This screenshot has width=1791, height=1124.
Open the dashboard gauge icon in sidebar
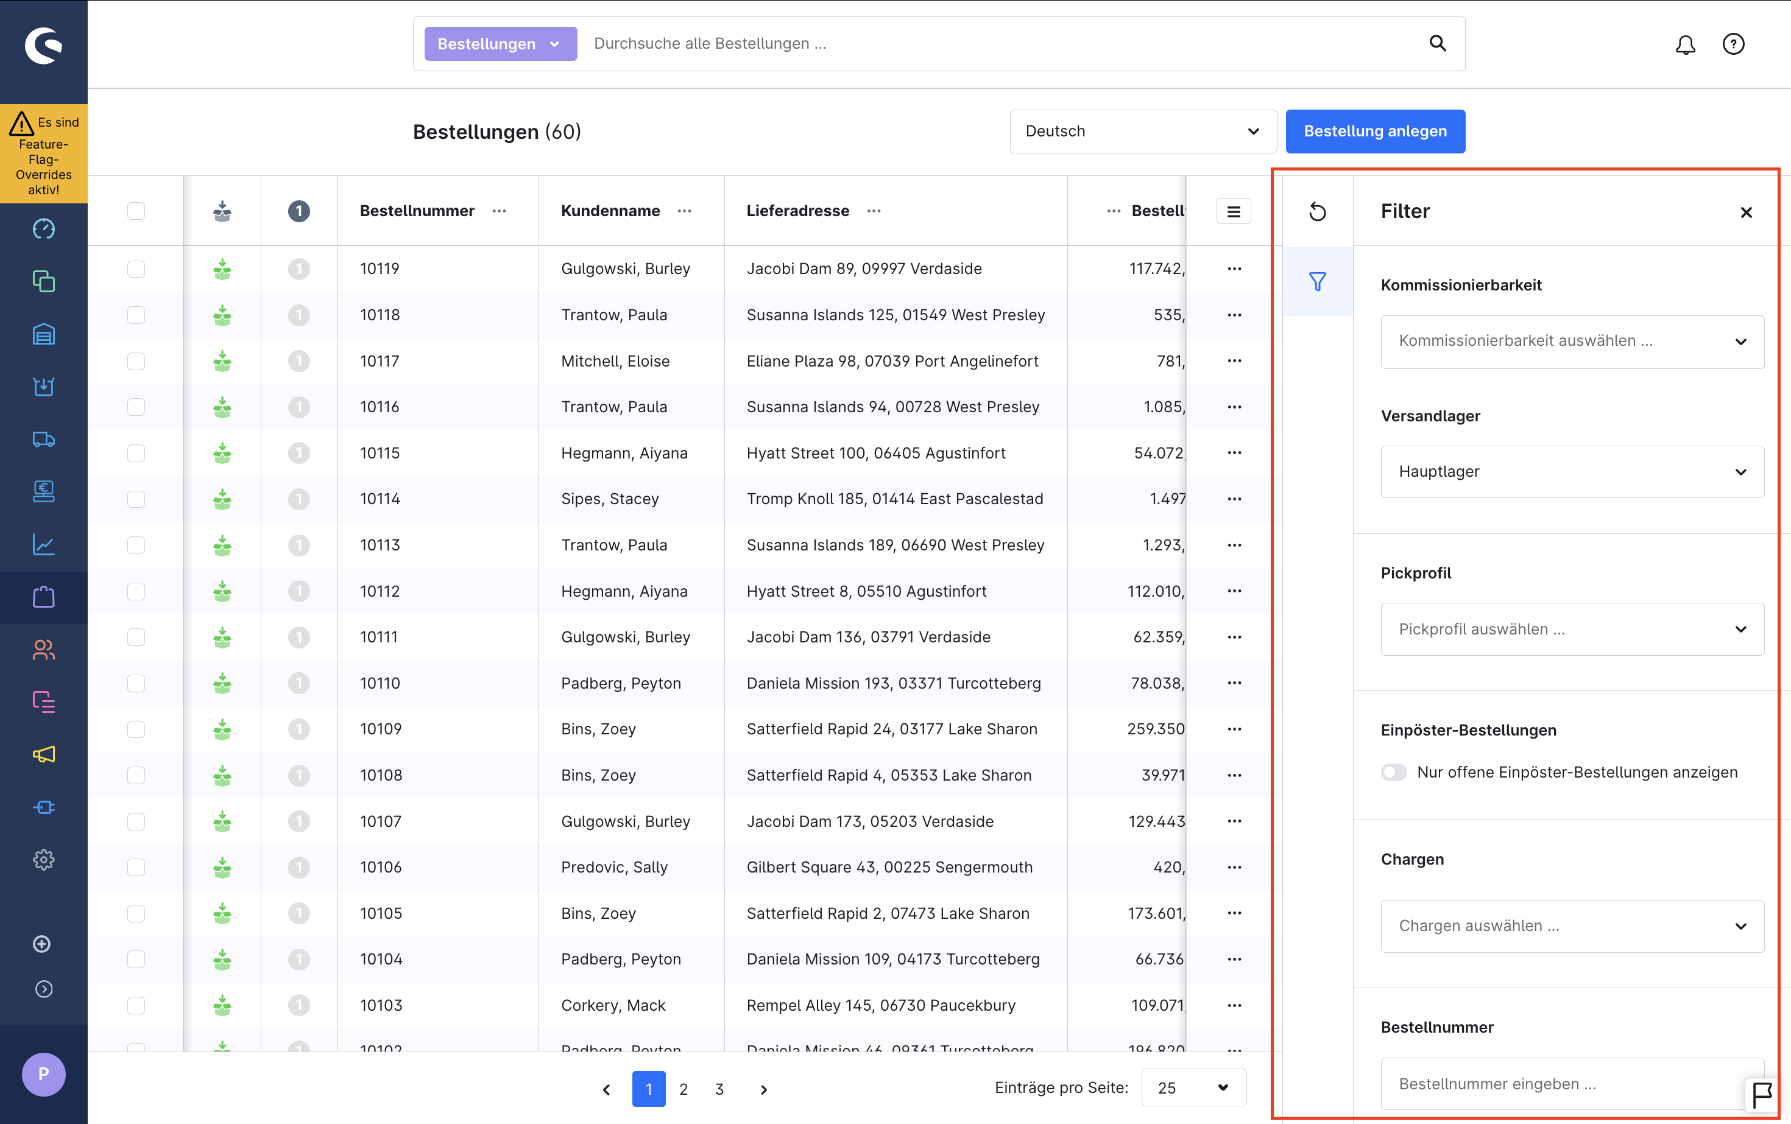(44, 229)
